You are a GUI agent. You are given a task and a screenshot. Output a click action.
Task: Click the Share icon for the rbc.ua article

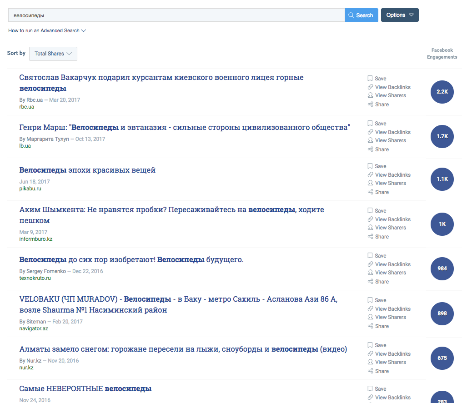370,104
